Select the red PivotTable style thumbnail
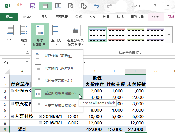 117,34
